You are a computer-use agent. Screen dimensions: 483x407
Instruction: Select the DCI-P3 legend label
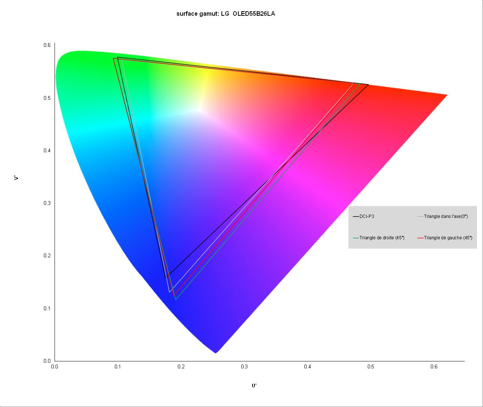click(x=367, y=216)
